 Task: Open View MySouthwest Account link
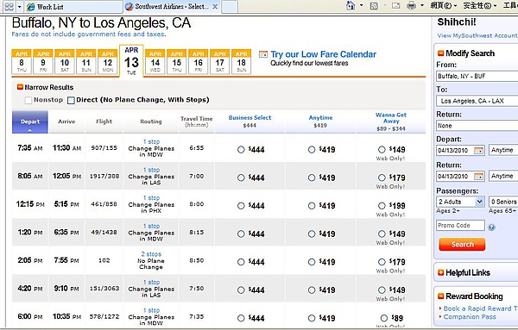coord(477,35)
